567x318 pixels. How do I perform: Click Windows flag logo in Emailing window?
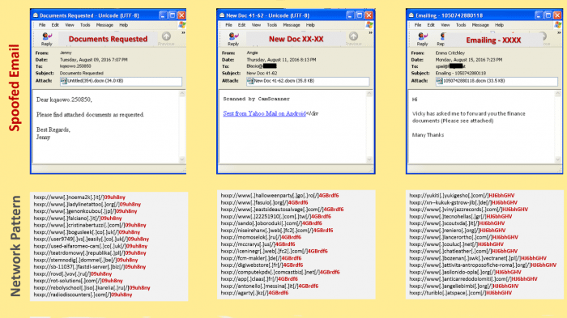[558, 25]
